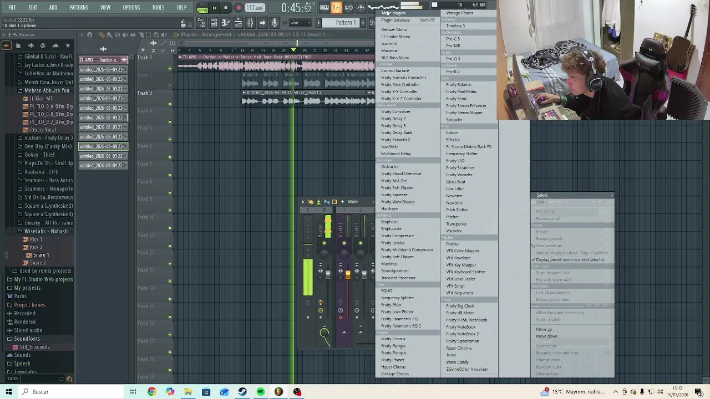Open the OPTIONS menu

coord(131,7)
